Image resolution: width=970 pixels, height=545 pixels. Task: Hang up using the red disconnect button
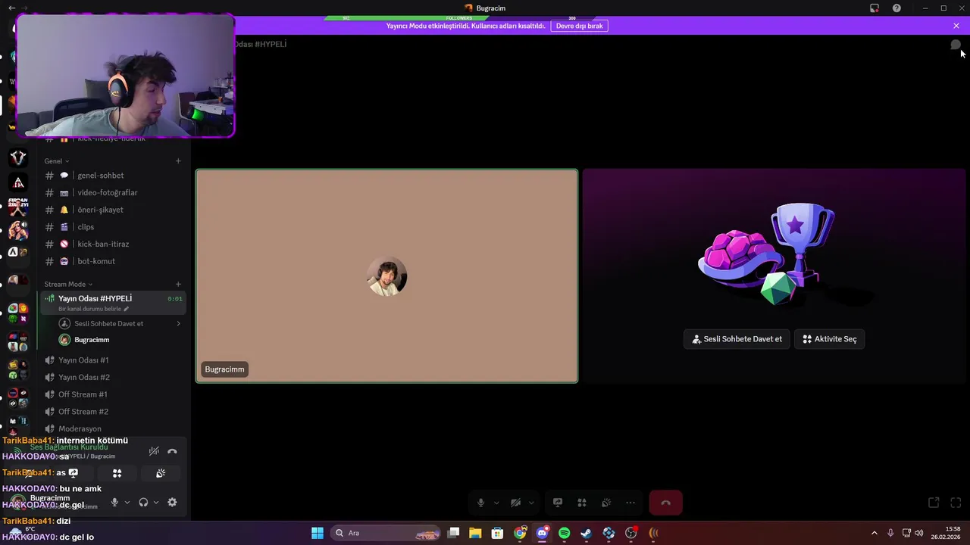tap(666, 503)
